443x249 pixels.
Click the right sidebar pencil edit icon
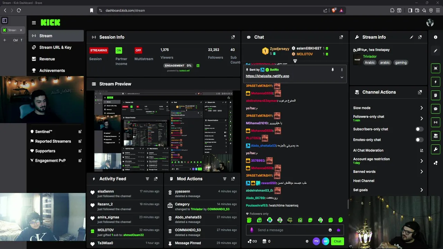pos(436,50)
